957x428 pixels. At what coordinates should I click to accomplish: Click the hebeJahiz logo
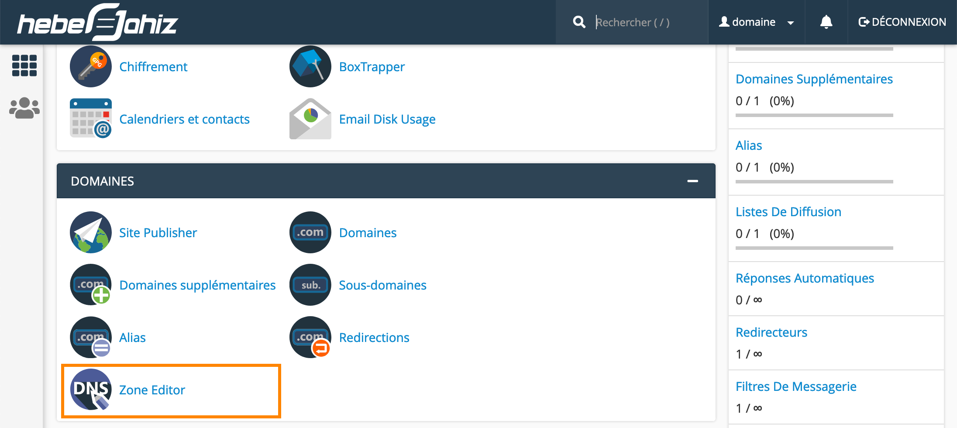point(98,22)
